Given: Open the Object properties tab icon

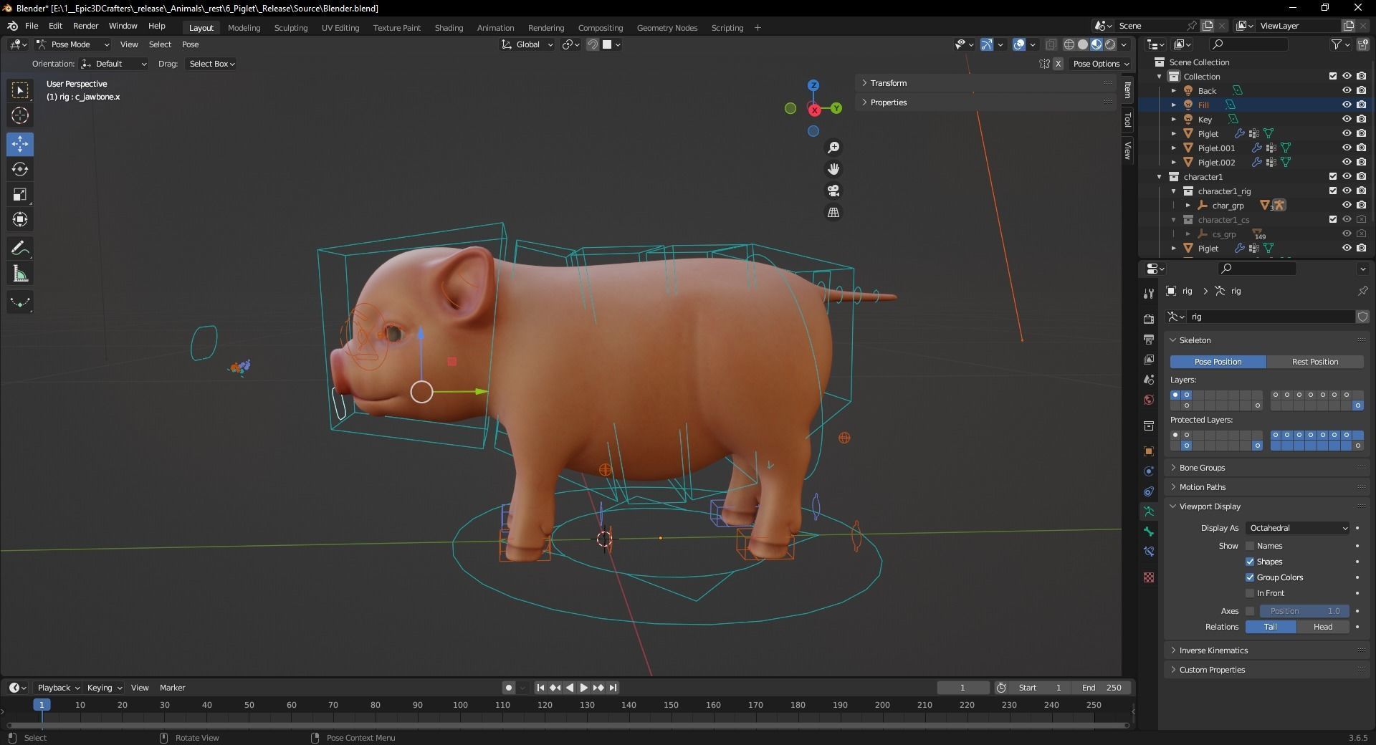Looking at the screenshot, I should [x=1149, y=451].
